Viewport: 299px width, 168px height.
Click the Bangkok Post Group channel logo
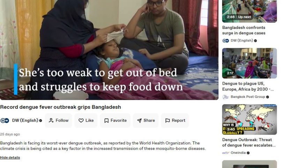226,97
